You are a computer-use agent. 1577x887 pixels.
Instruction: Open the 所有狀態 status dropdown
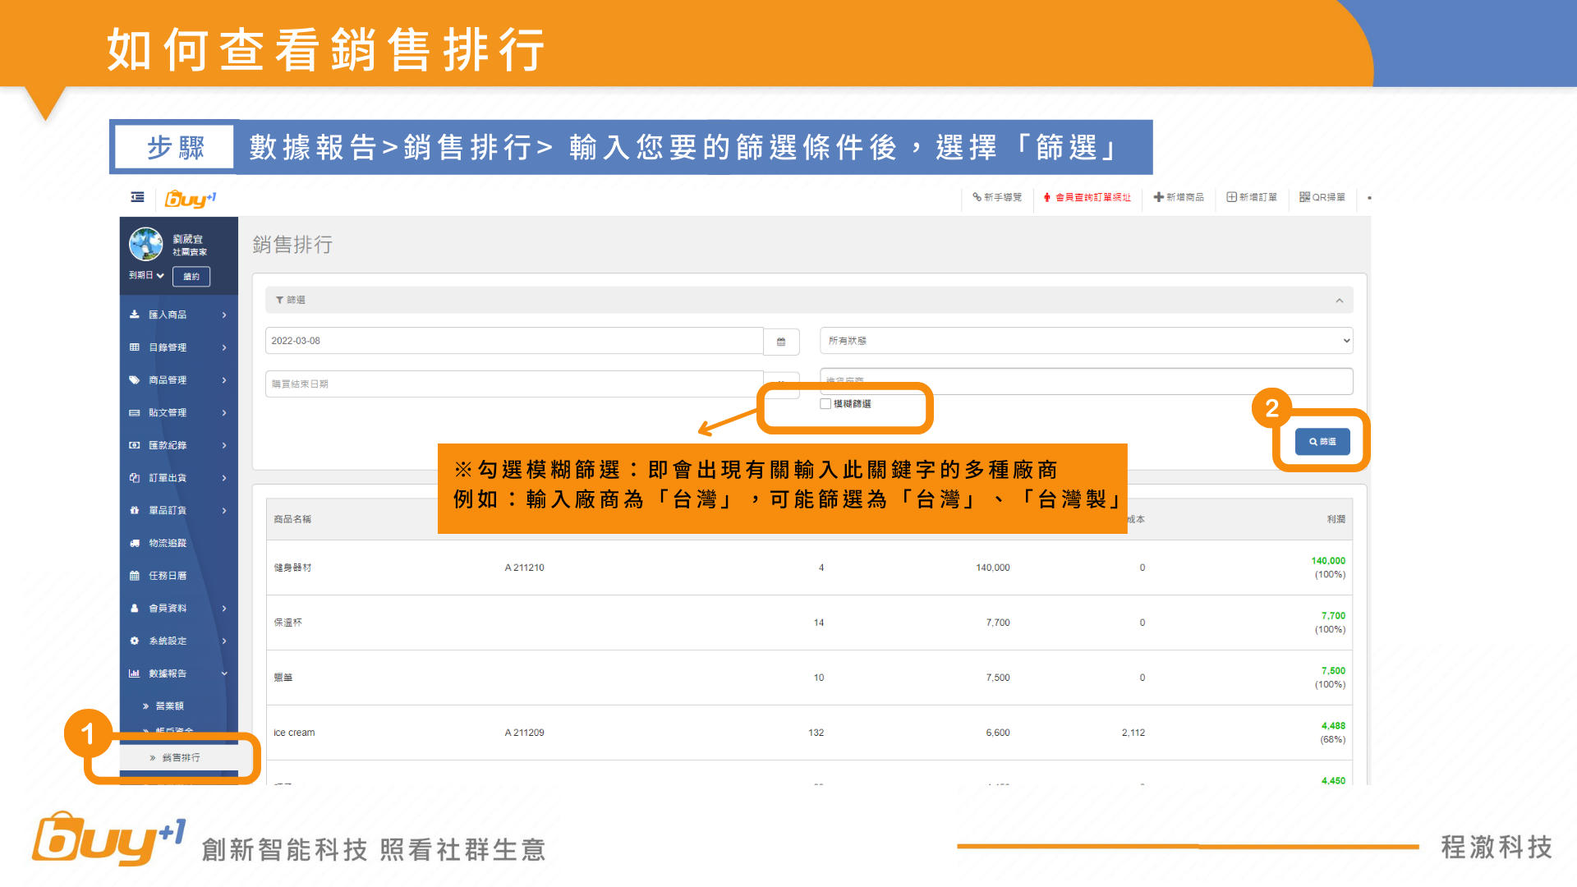(1085, 341)
